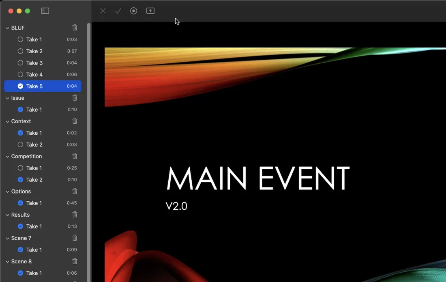Click the discard X icon in toolbar
The width and height of the screenshot is (446, 282).
tap(103, 11)
